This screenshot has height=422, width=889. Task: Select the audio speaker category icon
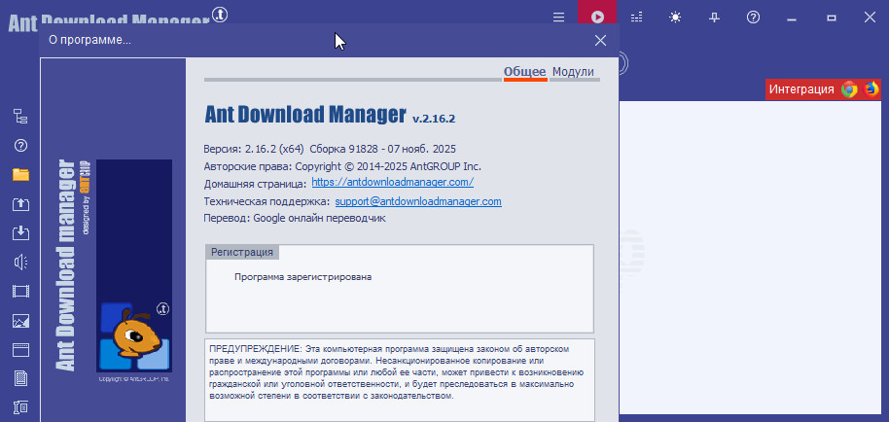click(x=20, y=263)
